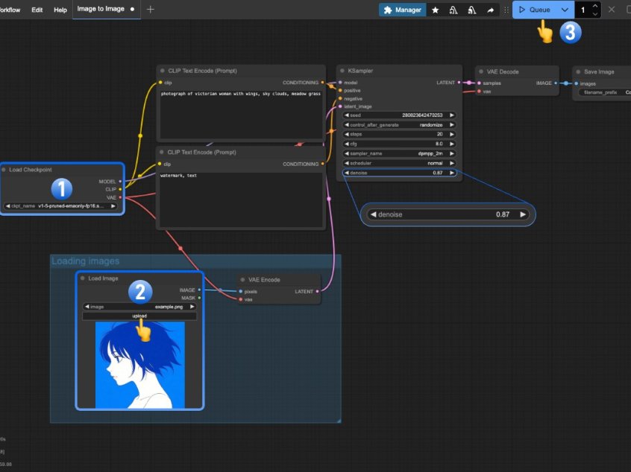This screenshot has height=472, width=631.
Task: Collapse the watermark-prompt CLIP Text Encode node
Action: tap(162, 152)
